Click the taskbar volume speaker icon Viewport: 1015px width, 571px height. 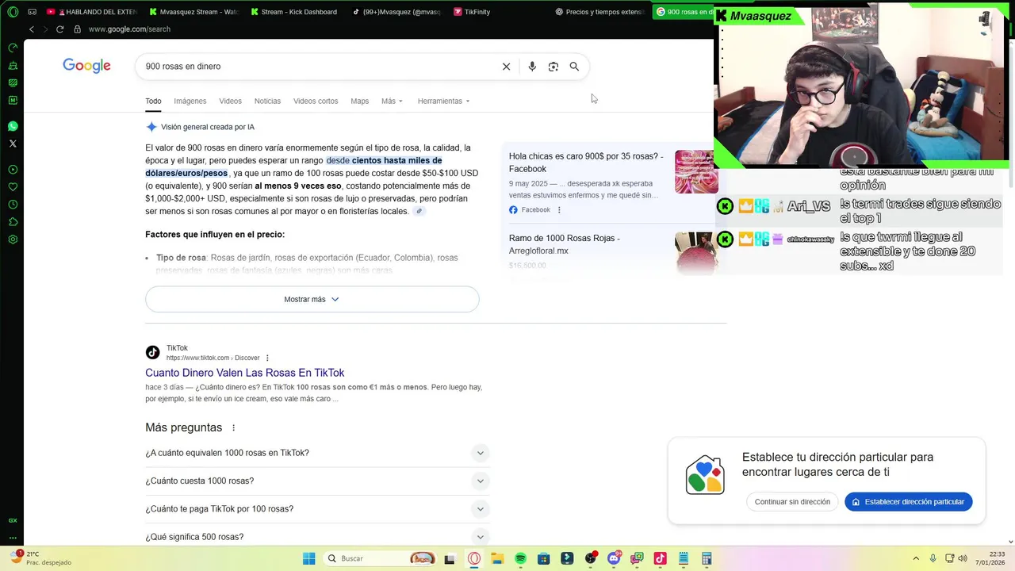coord(963,558)
